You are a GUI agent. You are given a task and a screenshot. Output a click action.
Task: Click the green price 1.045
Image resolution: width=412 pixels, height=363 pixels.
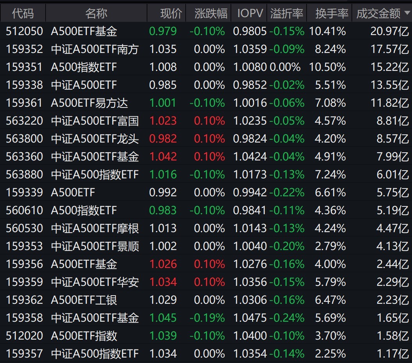[163, 318]
